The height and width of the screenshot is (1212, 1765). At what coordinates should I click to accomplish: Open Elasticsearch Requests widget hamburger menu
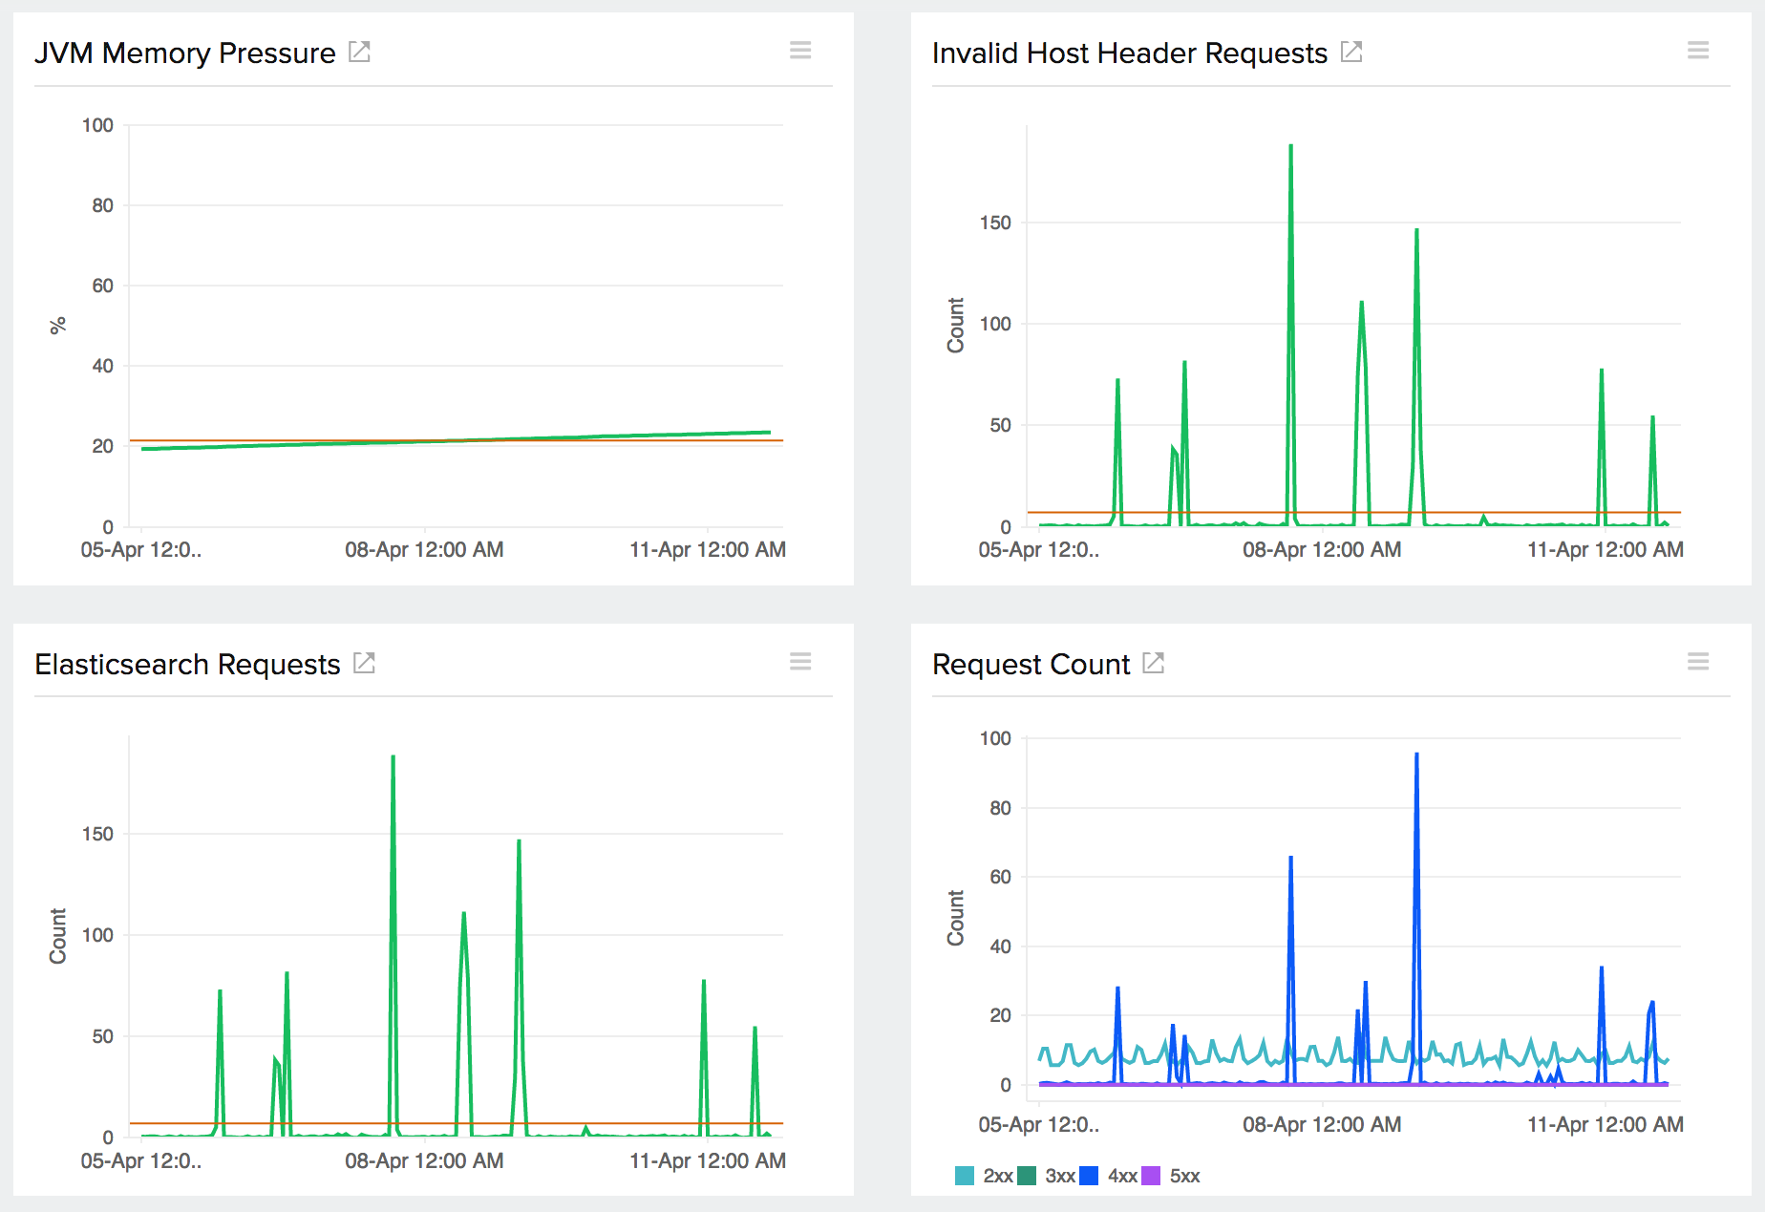(x=800, y=662)
